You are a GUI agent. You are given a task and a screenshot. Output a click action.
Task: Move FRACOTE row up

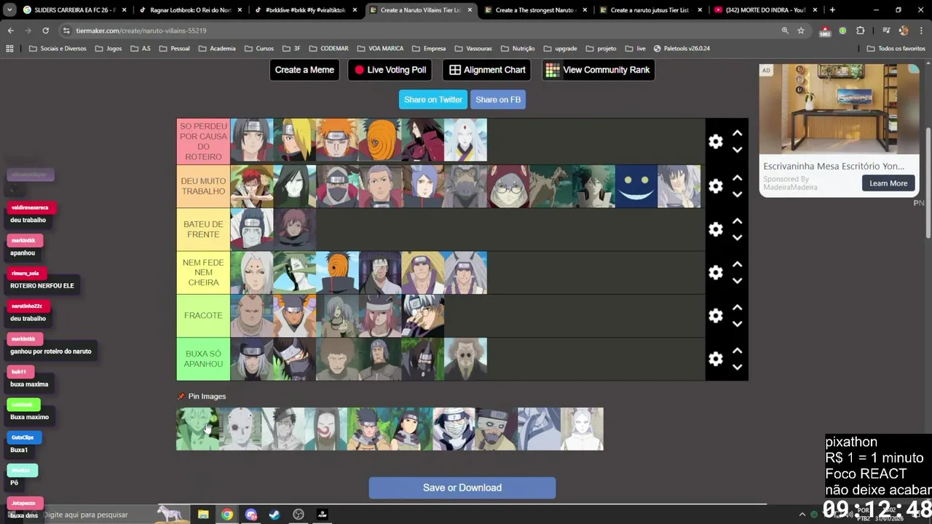click(x=737, y=307)
